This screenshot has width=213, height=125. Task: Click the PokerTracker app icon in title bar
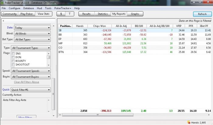point(2,2)
